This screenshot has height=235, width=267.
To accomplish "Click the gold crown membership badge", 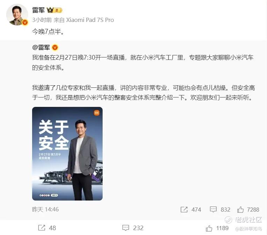I will (x=54, y=10).
